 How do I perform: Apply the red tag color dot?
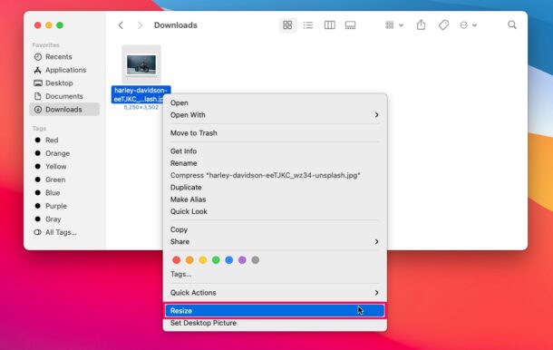[x=177, y=260]
